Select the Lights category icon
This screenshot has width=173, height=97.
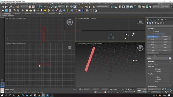point(153,23)
